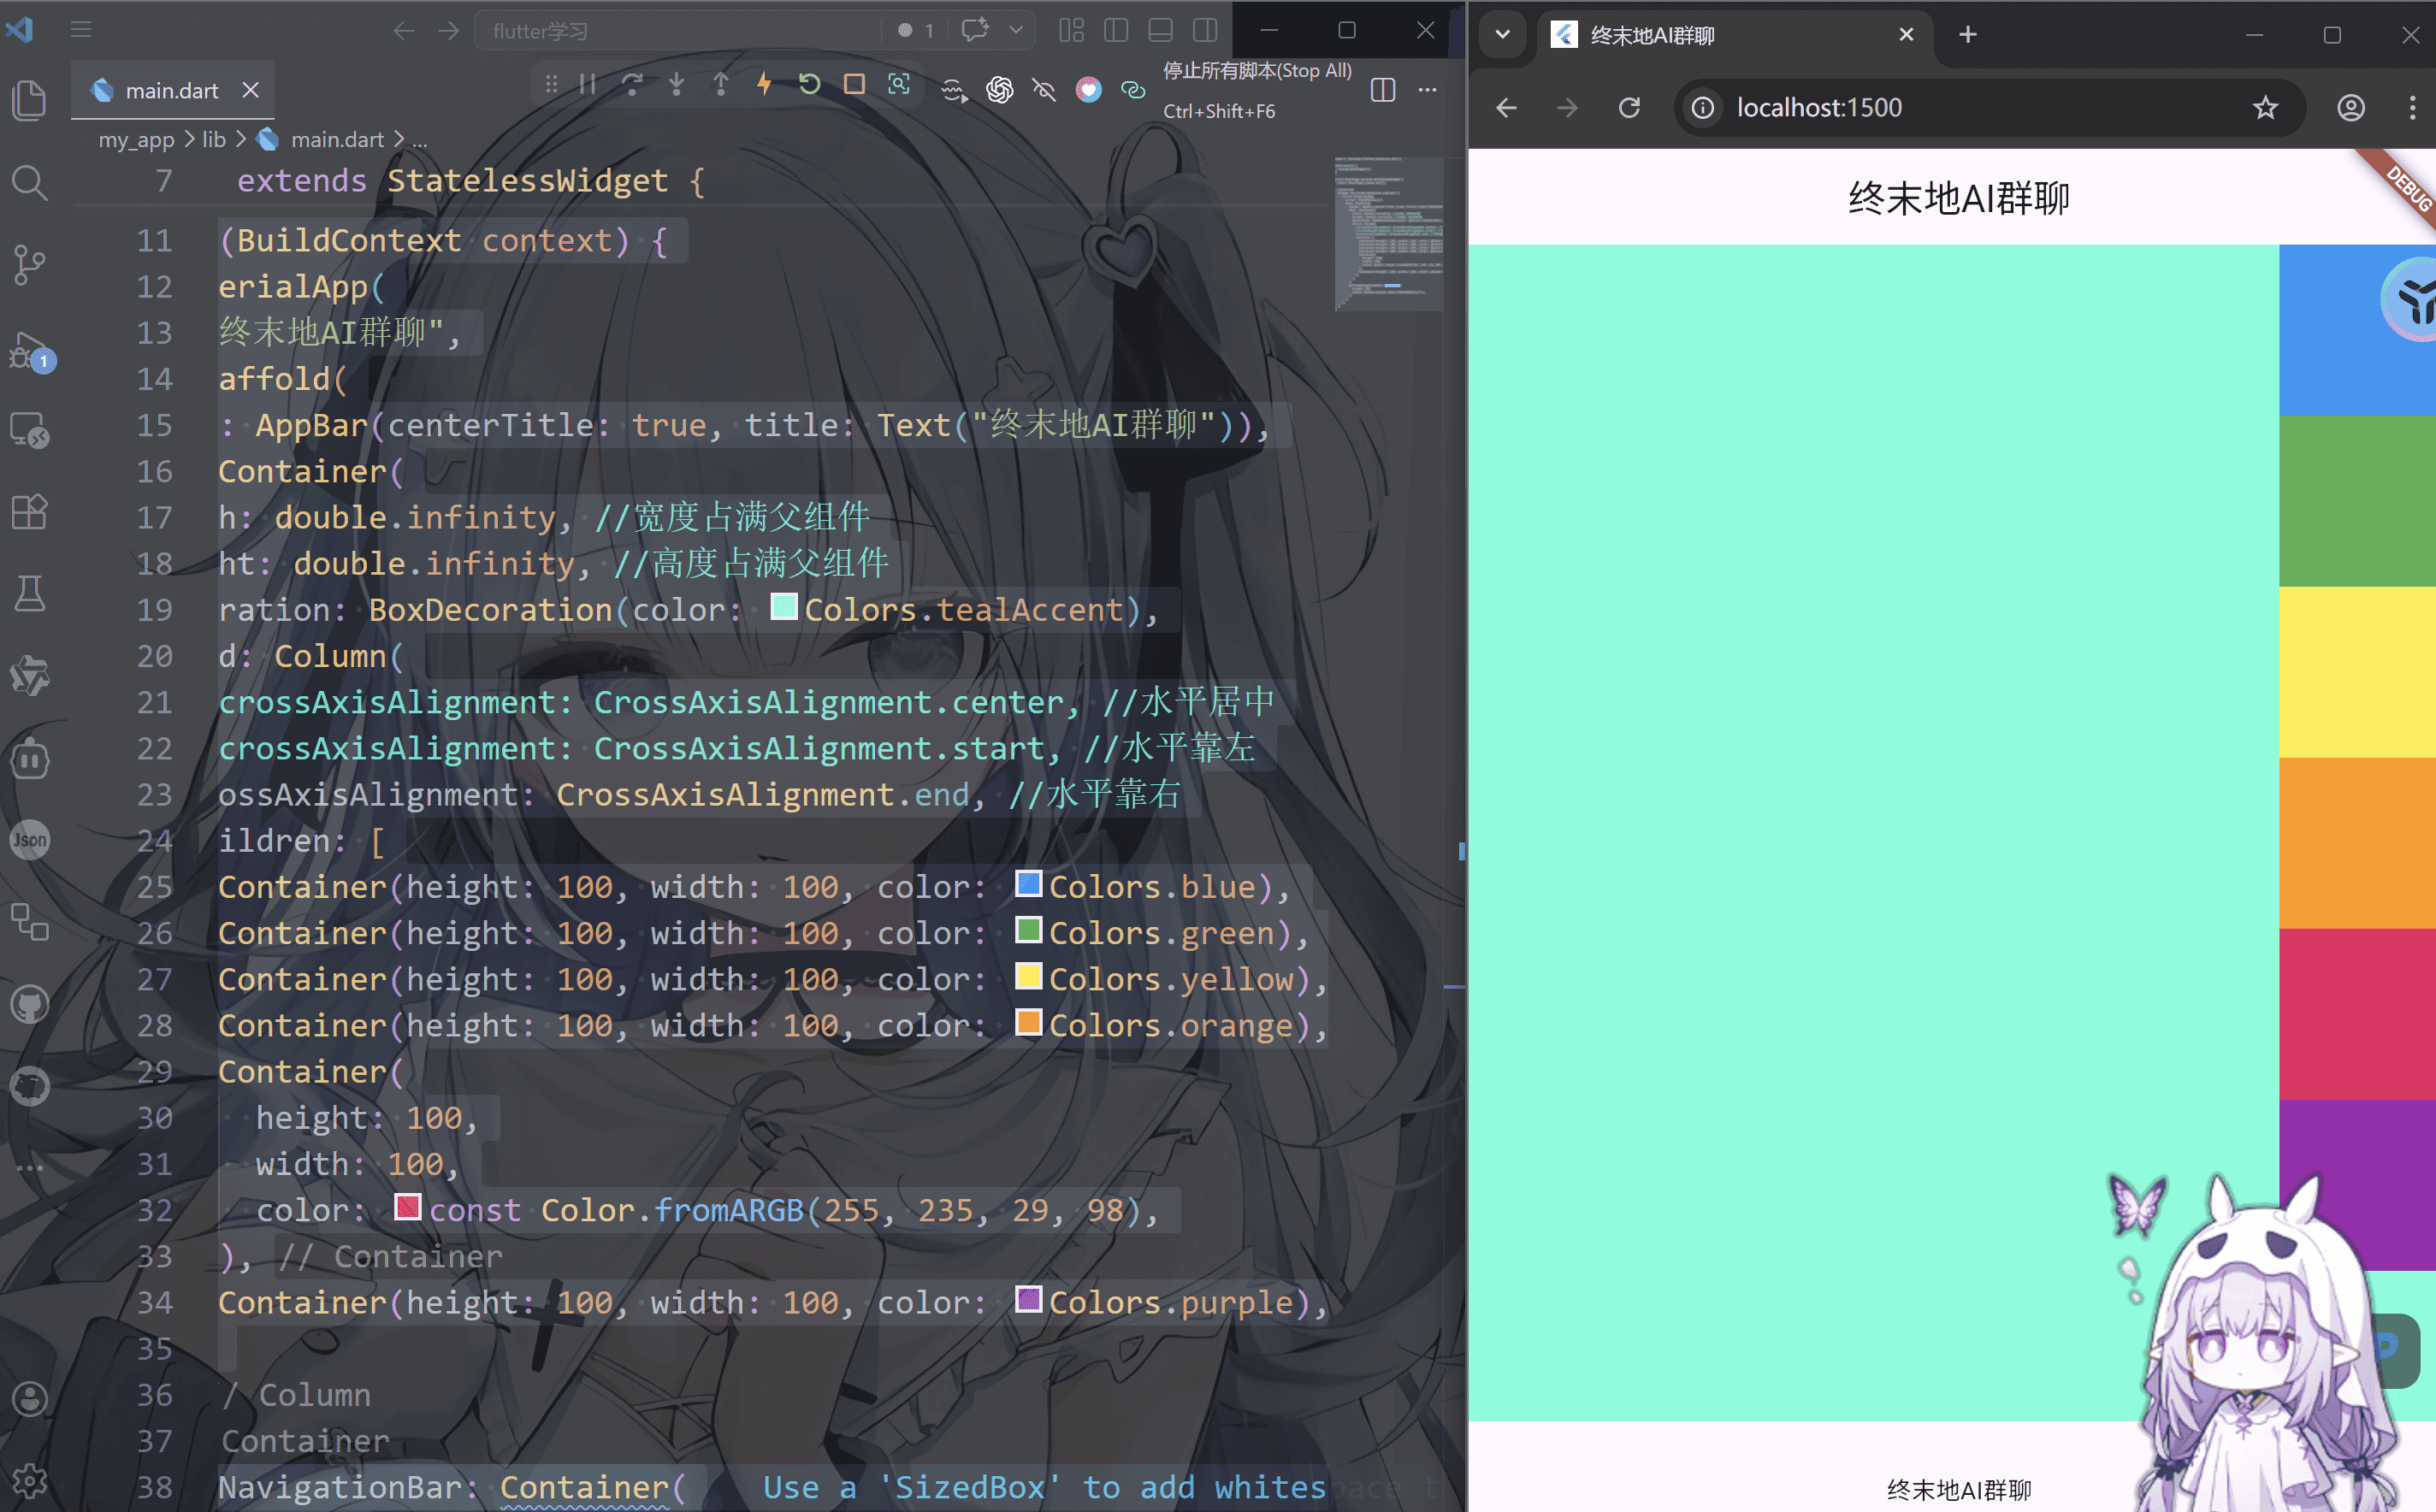Toggle the Flutter widget inspector icon
The height and width of the screenshot is (1512, 2436).
coord(899,85)
